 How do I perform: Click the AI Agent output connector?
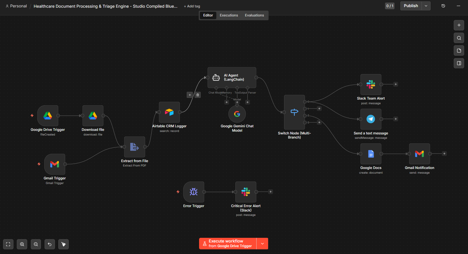pyautogui.click(x=256, y=78)
